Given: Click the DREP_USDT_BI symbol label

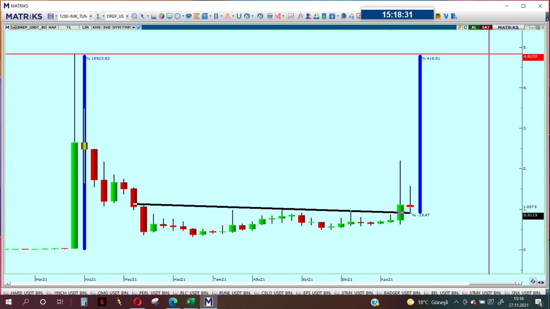Looking at the screenshot, I should (x=32, y=27).
